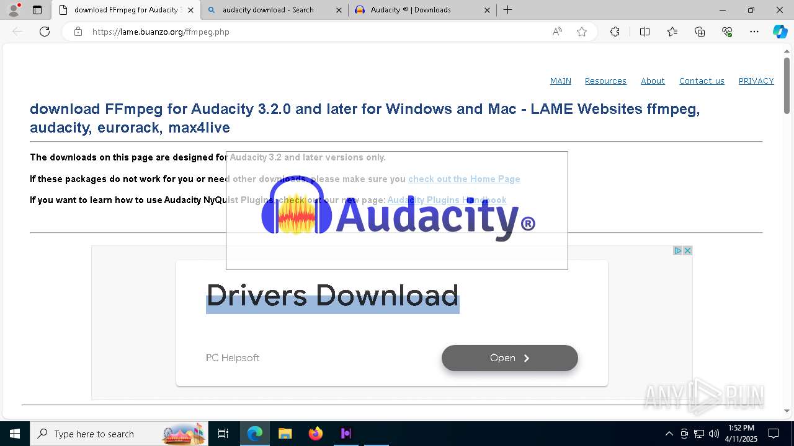The width and height of the screenshot is (794, 446).
Task: Open the notification center icon
Action: (x=774, y=434)
